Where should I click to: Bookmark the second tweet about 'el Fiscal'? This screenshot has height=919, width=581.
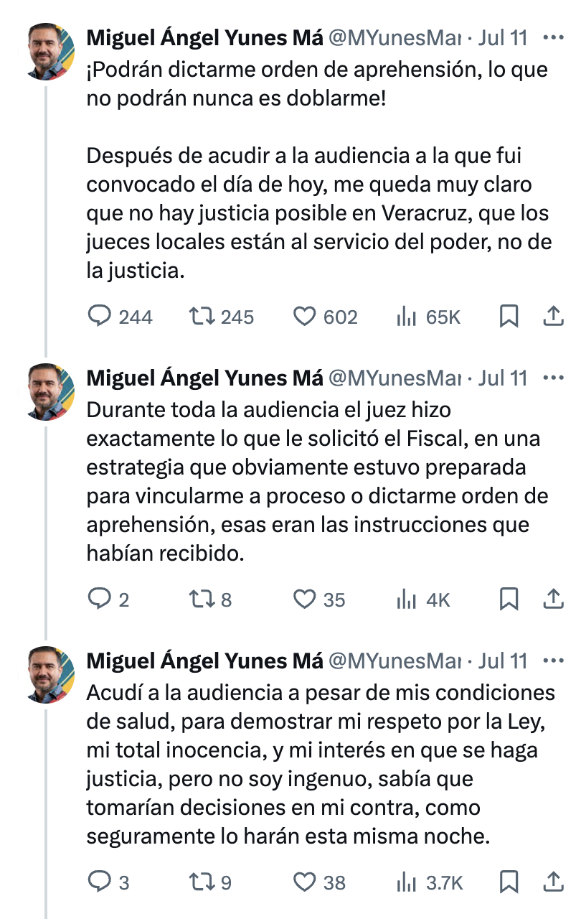click(509, 599)
